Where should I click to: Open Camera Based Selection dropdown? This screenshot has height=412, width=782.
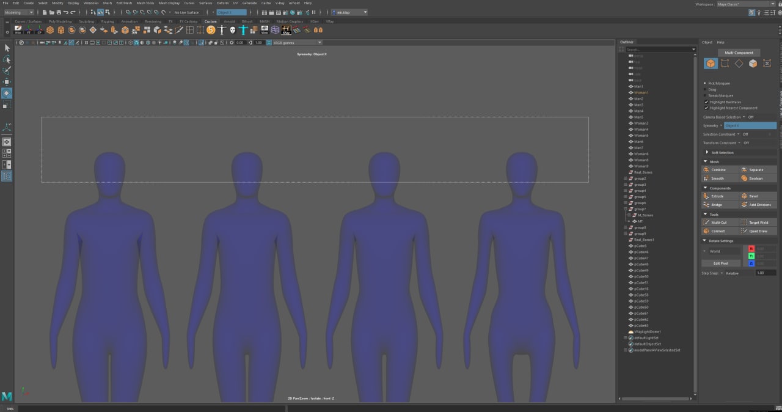(x=744, y=117)
